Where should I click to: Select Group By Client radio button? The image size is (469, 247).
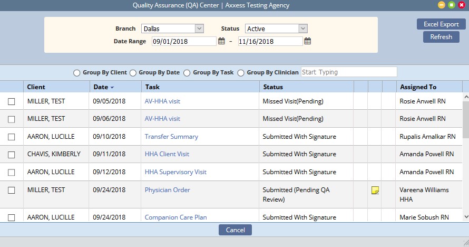tap(77, 73)
